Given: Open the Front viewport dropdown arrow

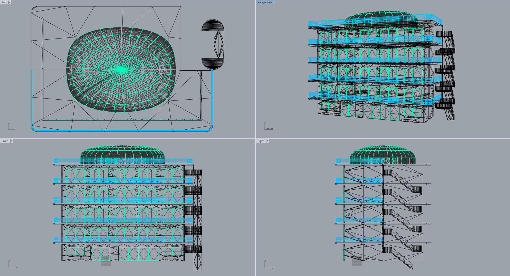Looking at the screenshot, I should click(x=11, y=141).
